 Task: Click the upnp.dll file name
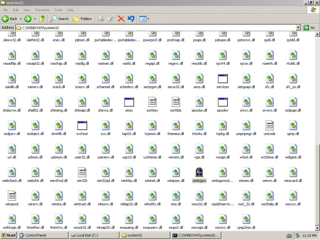[x=293, y=134]
